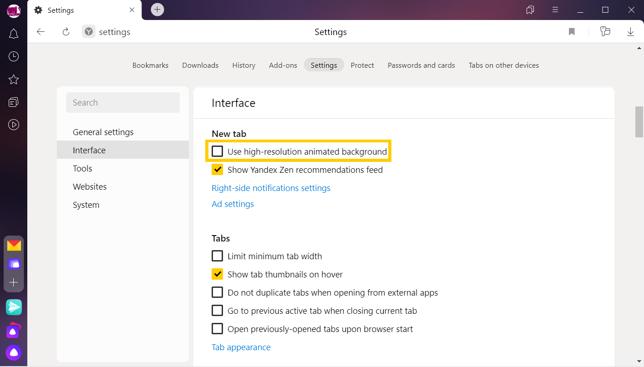Screen dimensions: 644x367
Task: Open Right-side notifications settings link
Action: pos(271,188)
